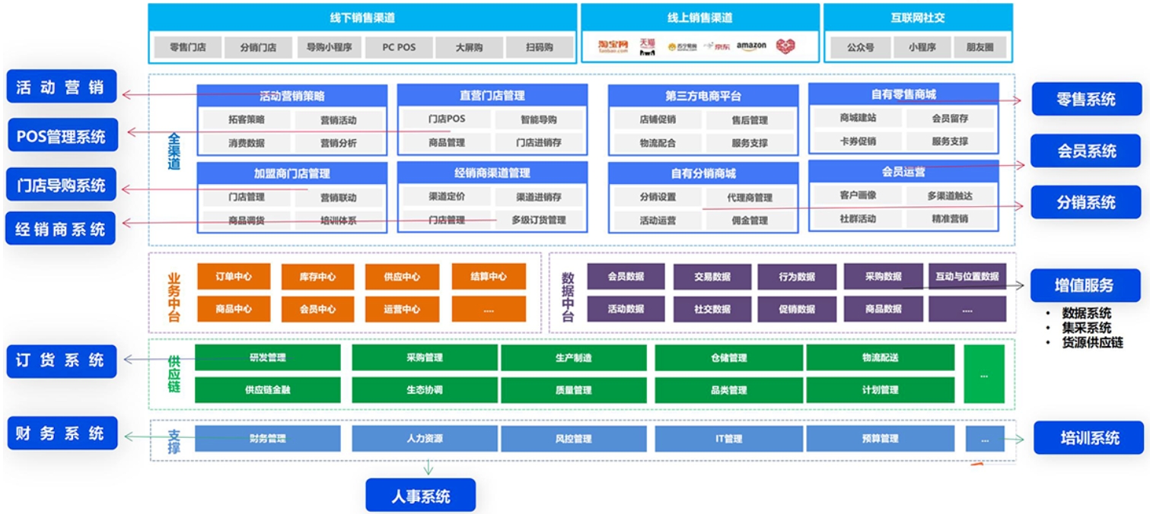Click the 精准营销 item

(950, 219)
